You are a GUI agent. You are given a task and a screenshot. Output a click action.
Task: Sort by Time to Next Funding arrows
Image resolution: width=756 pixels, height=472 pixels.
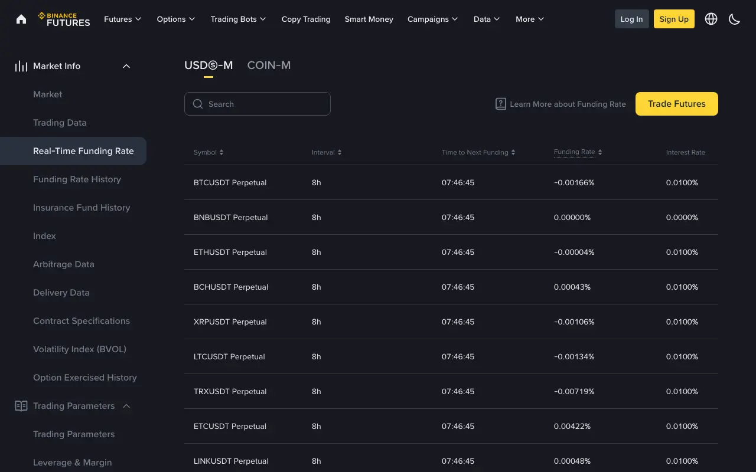513,152
